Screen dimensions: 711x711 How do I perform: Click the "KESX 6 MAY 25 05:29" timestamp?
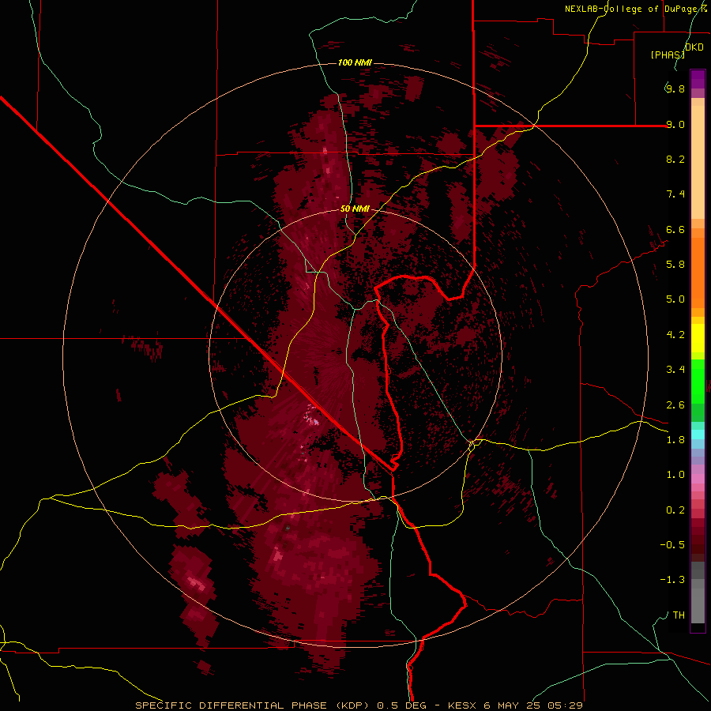pos(515,705)
